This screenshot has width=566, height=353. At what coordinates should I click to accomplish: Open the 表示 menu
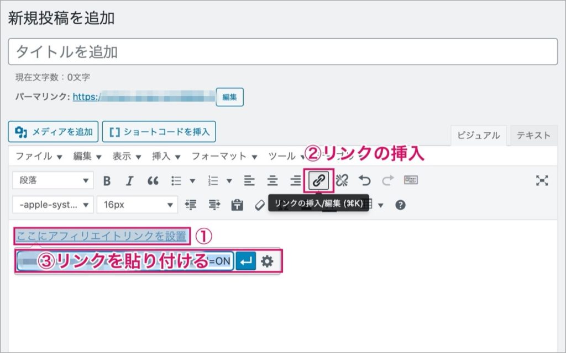(x=127, y=156)
